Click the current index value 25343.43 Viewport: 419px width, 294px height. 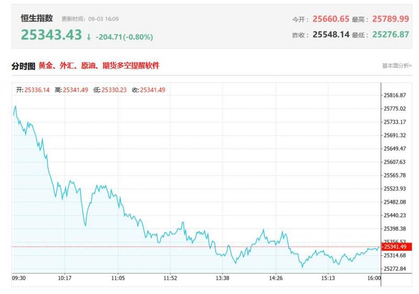pos(51,35)
